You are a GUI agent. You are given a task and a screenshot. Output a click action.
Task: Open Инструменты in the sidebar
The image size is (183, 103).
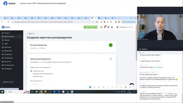click(8, 54)
